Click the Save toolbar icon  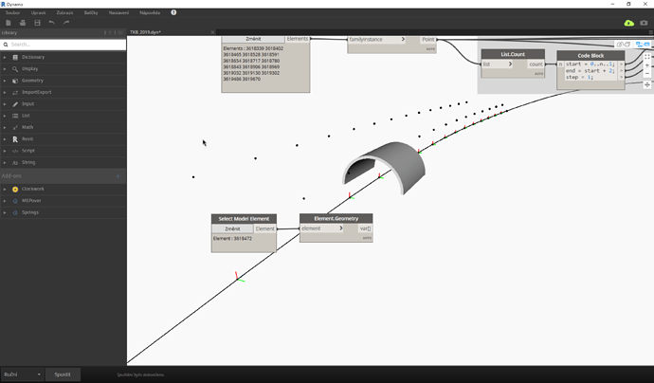[37, 23]
